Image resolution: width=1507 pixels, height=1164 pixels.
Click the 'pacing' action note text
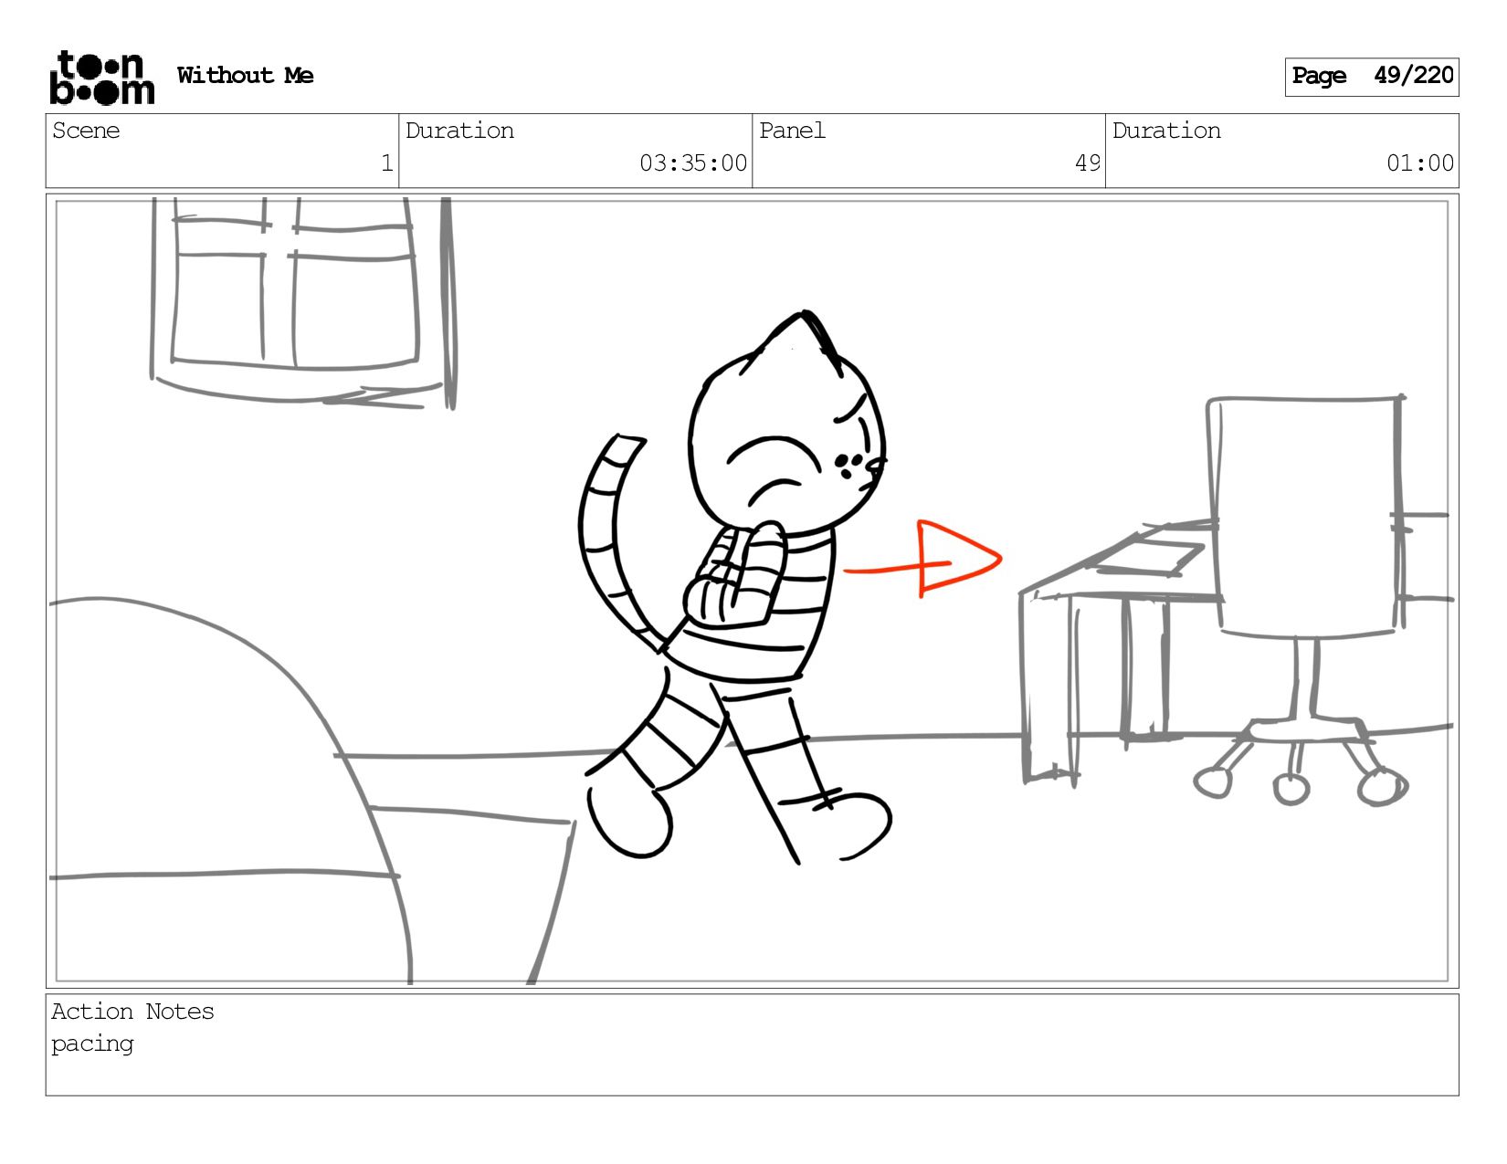[92, 1044]
